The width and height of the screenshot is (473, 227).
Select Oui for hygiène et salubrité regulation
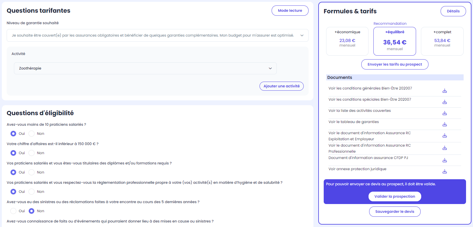tap(13, 192)
